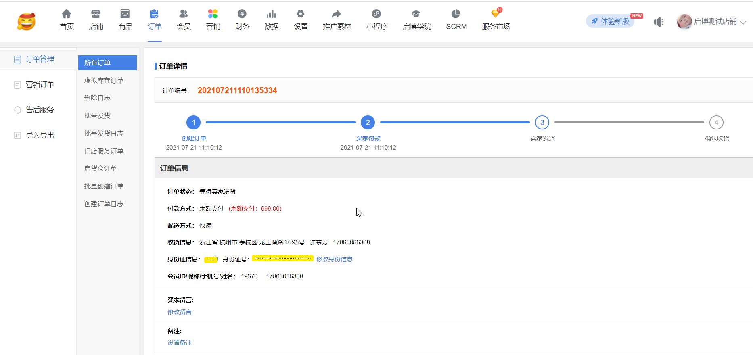Screen dimensions: 753x355
Task: Open the shop (店铺) icon
Action: 96,14
